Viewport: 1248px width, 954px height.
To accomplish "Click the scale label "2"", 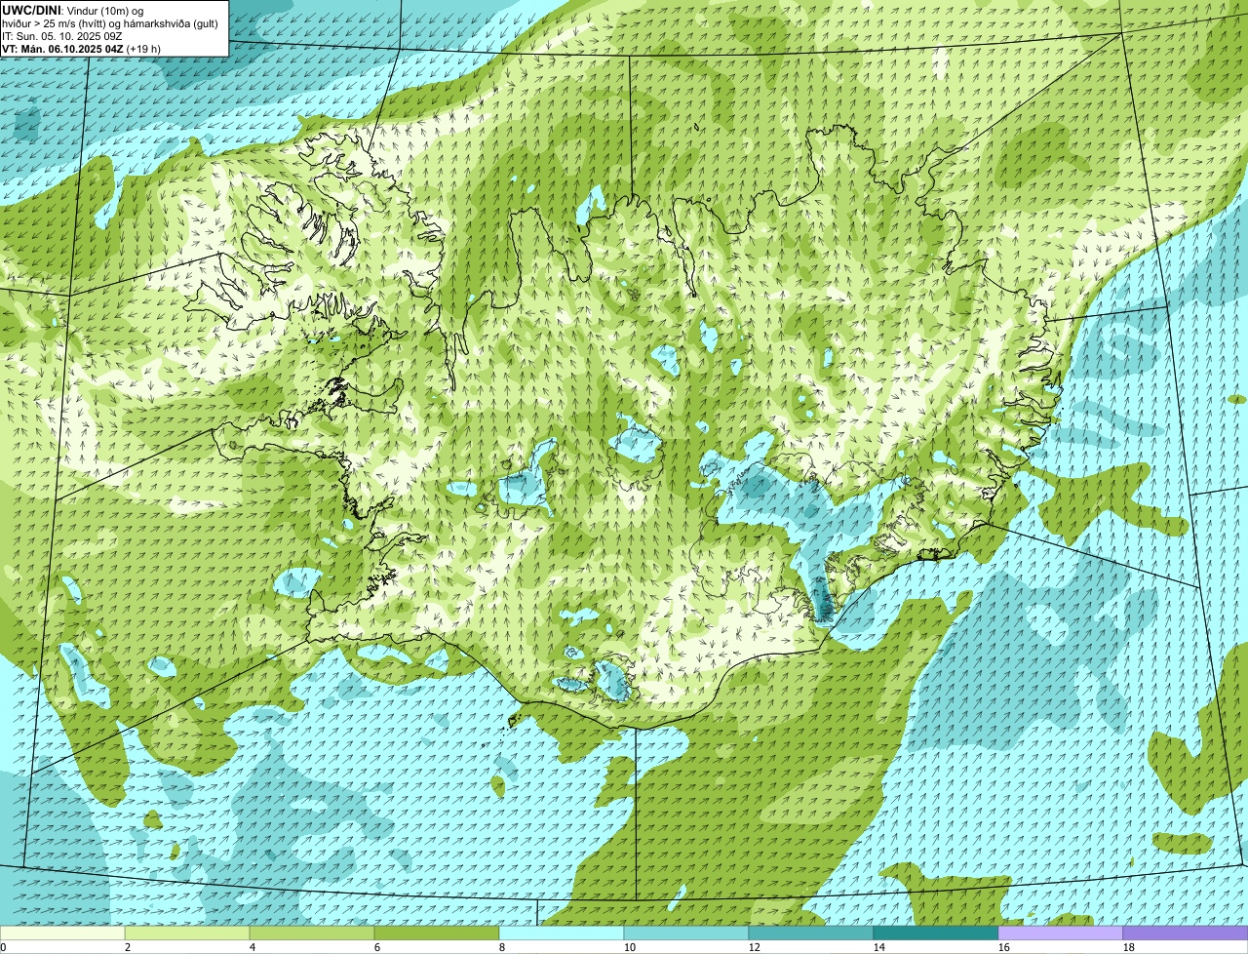I will 128,947.
